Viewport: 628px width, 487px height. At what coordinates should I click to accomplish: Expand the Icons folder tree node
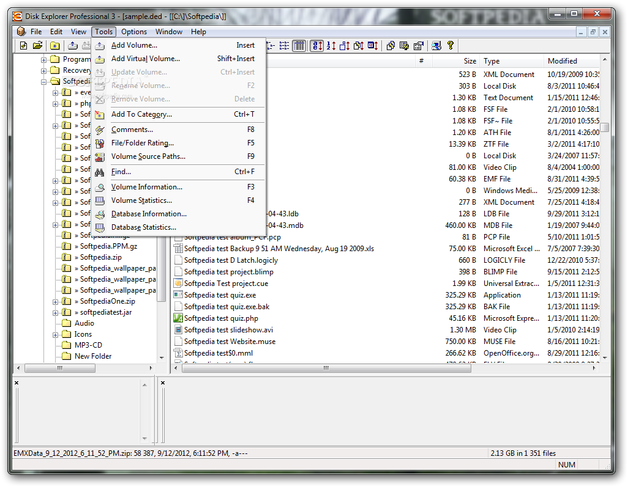click(55, 335)
